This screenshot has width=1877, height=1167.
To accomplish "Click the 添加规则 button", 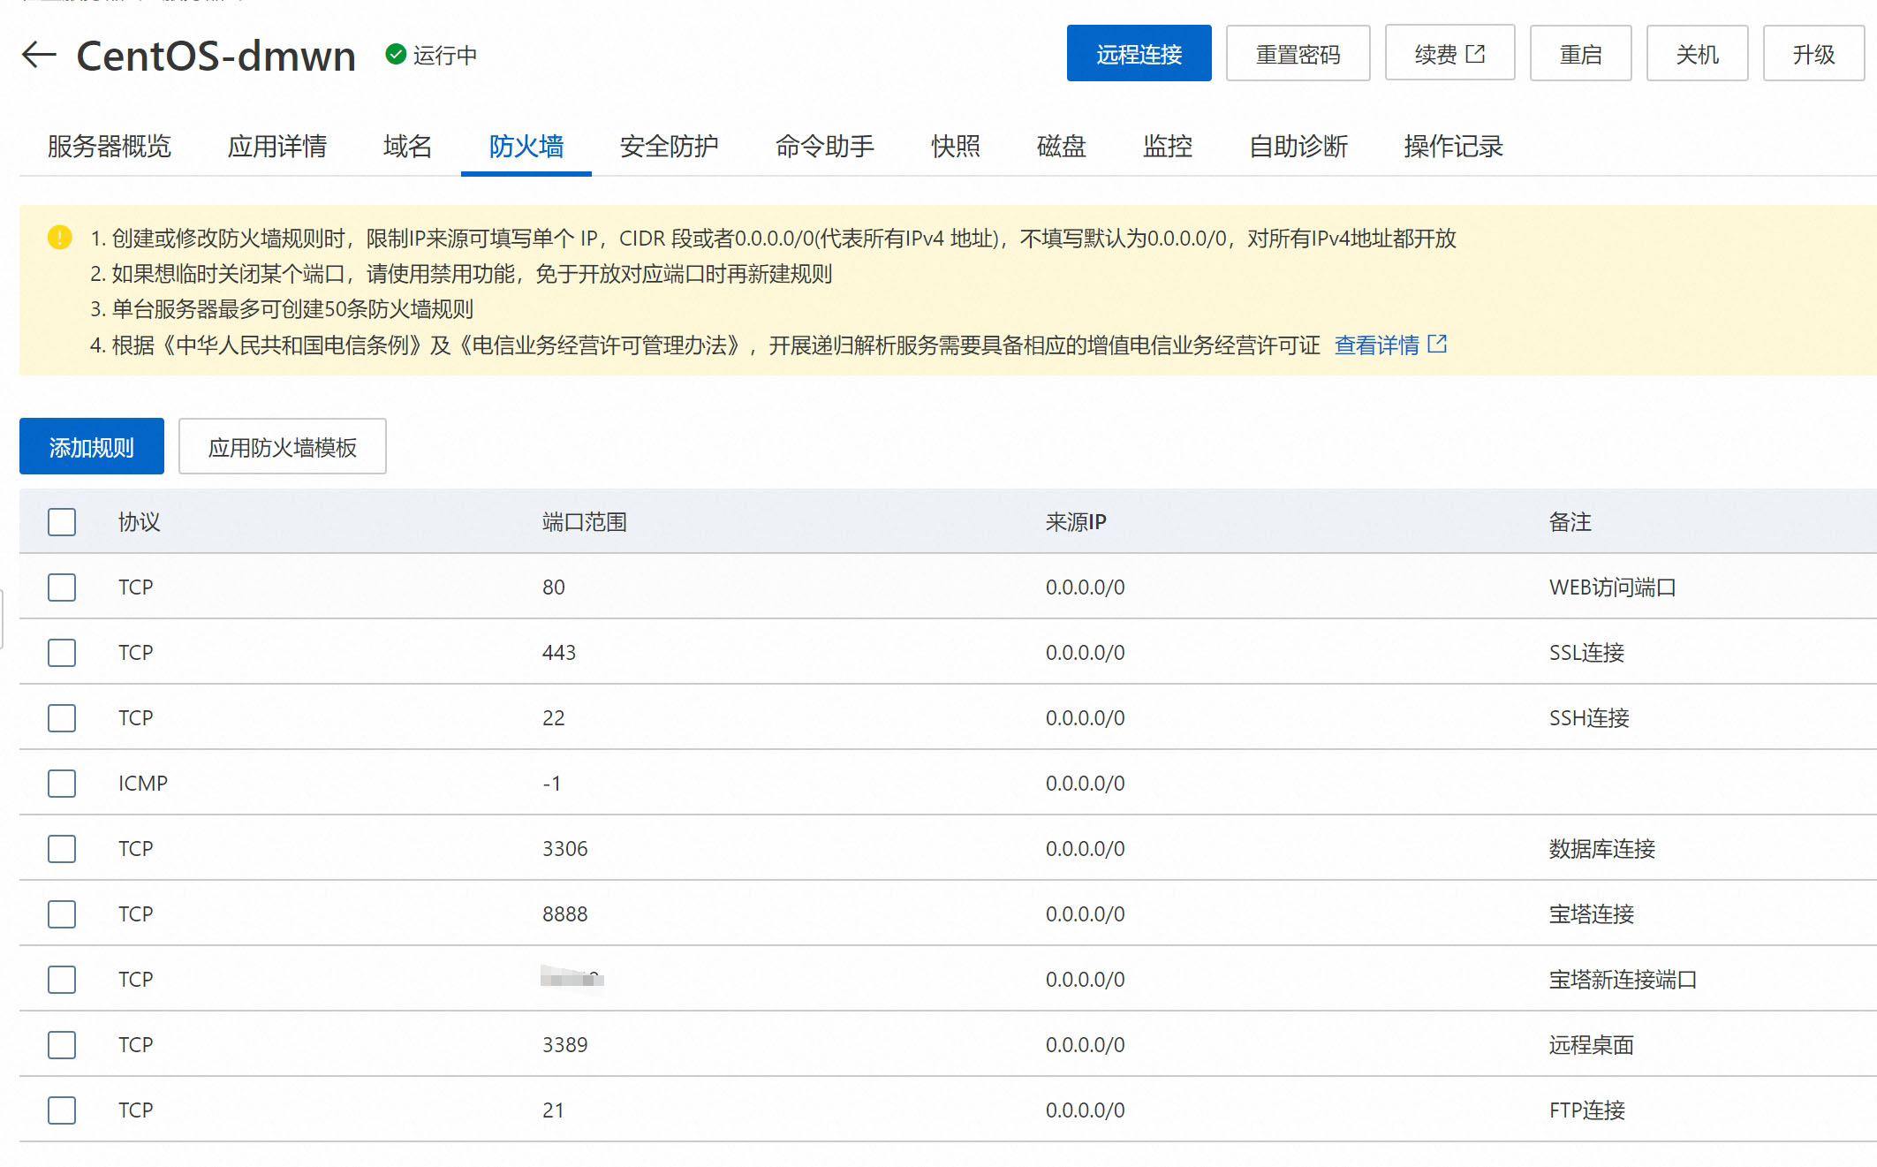I will pos(92,446).
